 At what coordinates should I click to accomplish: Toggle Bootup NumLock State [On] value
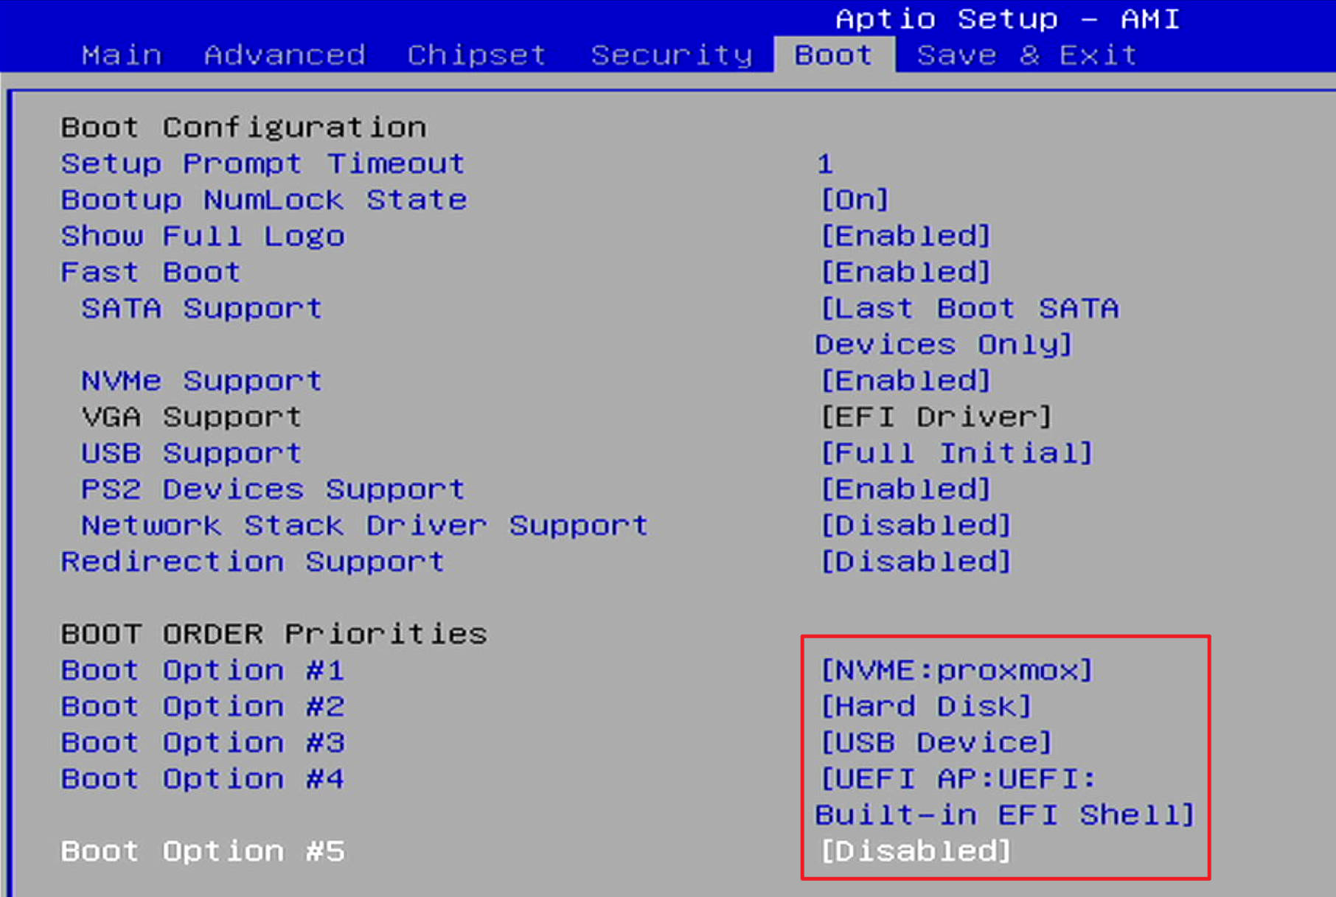[x=855, y=200]
